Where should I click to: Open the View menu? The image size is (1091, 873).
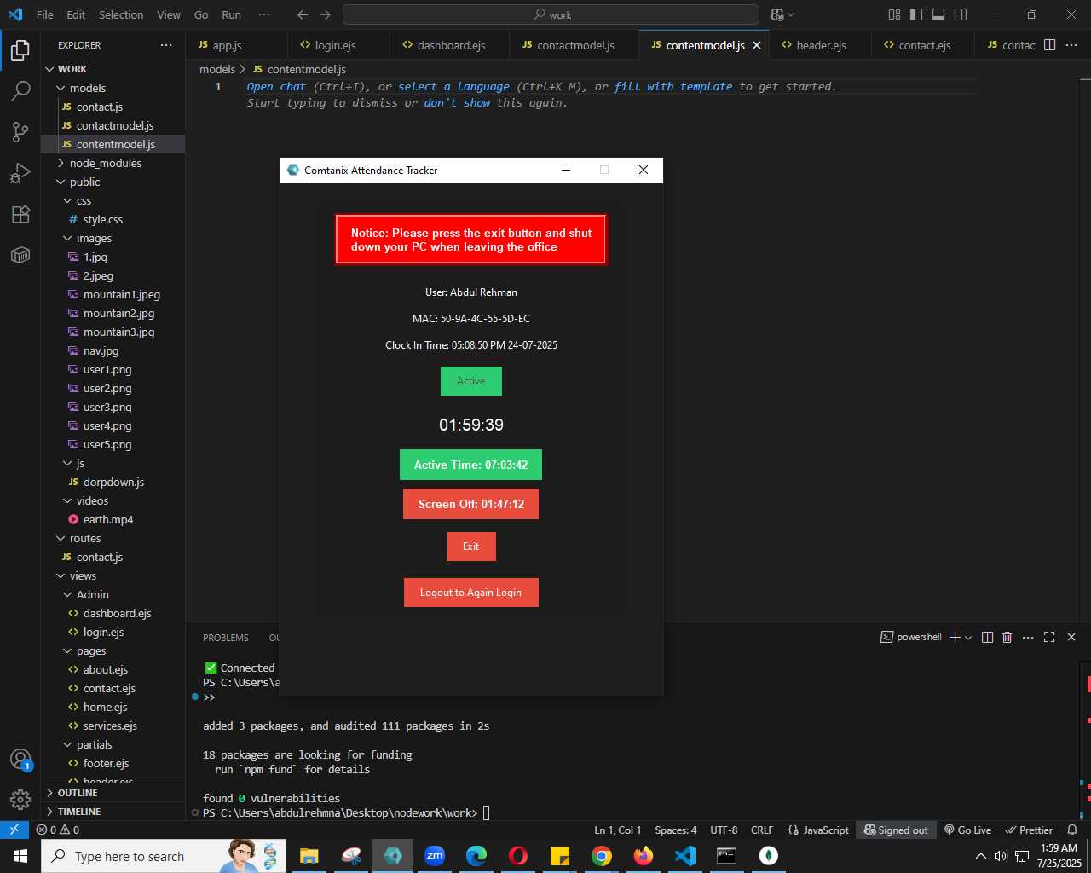(169, 14)
